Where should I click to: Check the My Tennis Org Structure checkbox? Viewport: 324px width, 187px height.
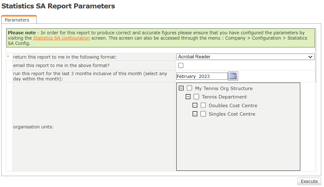(x=189, y=88)
